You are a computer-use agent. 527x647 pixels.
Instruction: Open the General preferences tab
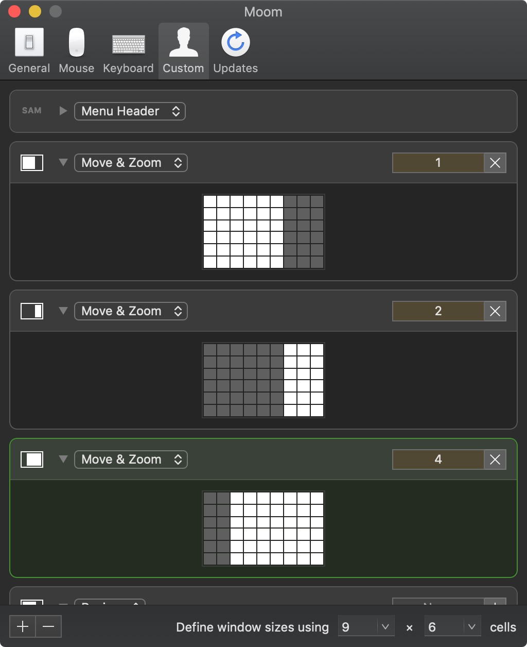(29, 51)
